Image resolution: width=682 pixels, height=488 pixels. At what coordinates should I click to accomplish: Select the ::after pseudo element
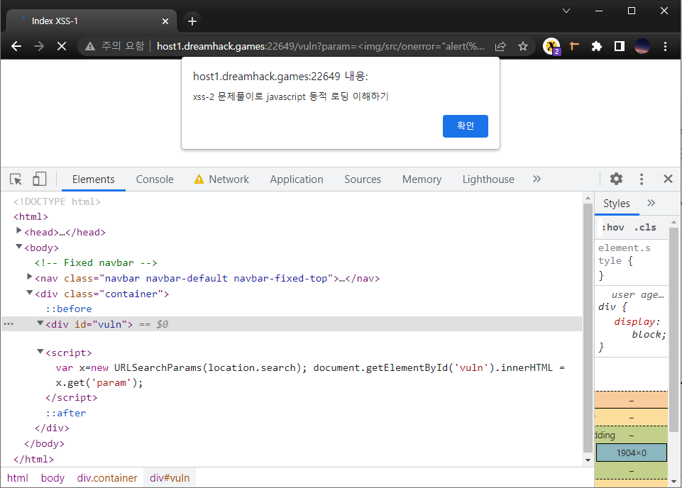click(66, 414)
